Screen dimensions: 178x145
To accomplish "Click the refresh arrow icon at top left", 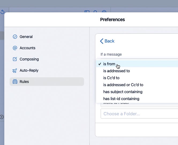I will [2, 12].
